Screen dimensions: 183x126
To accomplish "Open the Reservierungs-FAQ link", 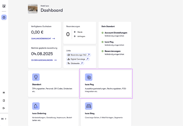I will (x=78, y=55).
